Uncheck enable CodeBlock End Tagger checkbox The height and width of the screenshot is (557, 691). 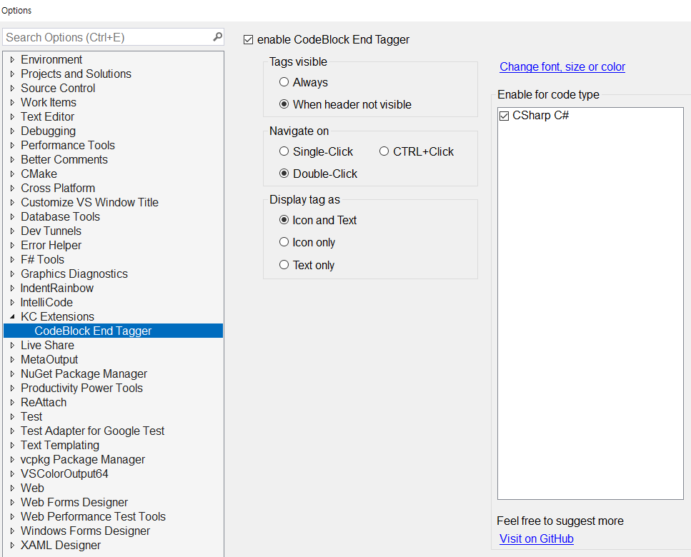[248, 40]
